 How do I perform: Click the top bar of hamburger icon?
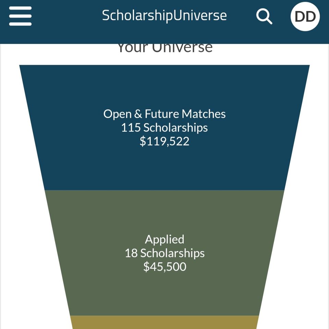coord(20,8)
